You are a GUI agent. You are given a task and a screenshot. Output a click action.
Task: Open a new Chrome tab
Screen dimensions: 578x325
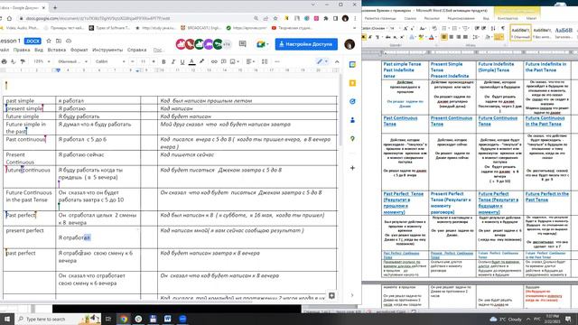(55, 7)
